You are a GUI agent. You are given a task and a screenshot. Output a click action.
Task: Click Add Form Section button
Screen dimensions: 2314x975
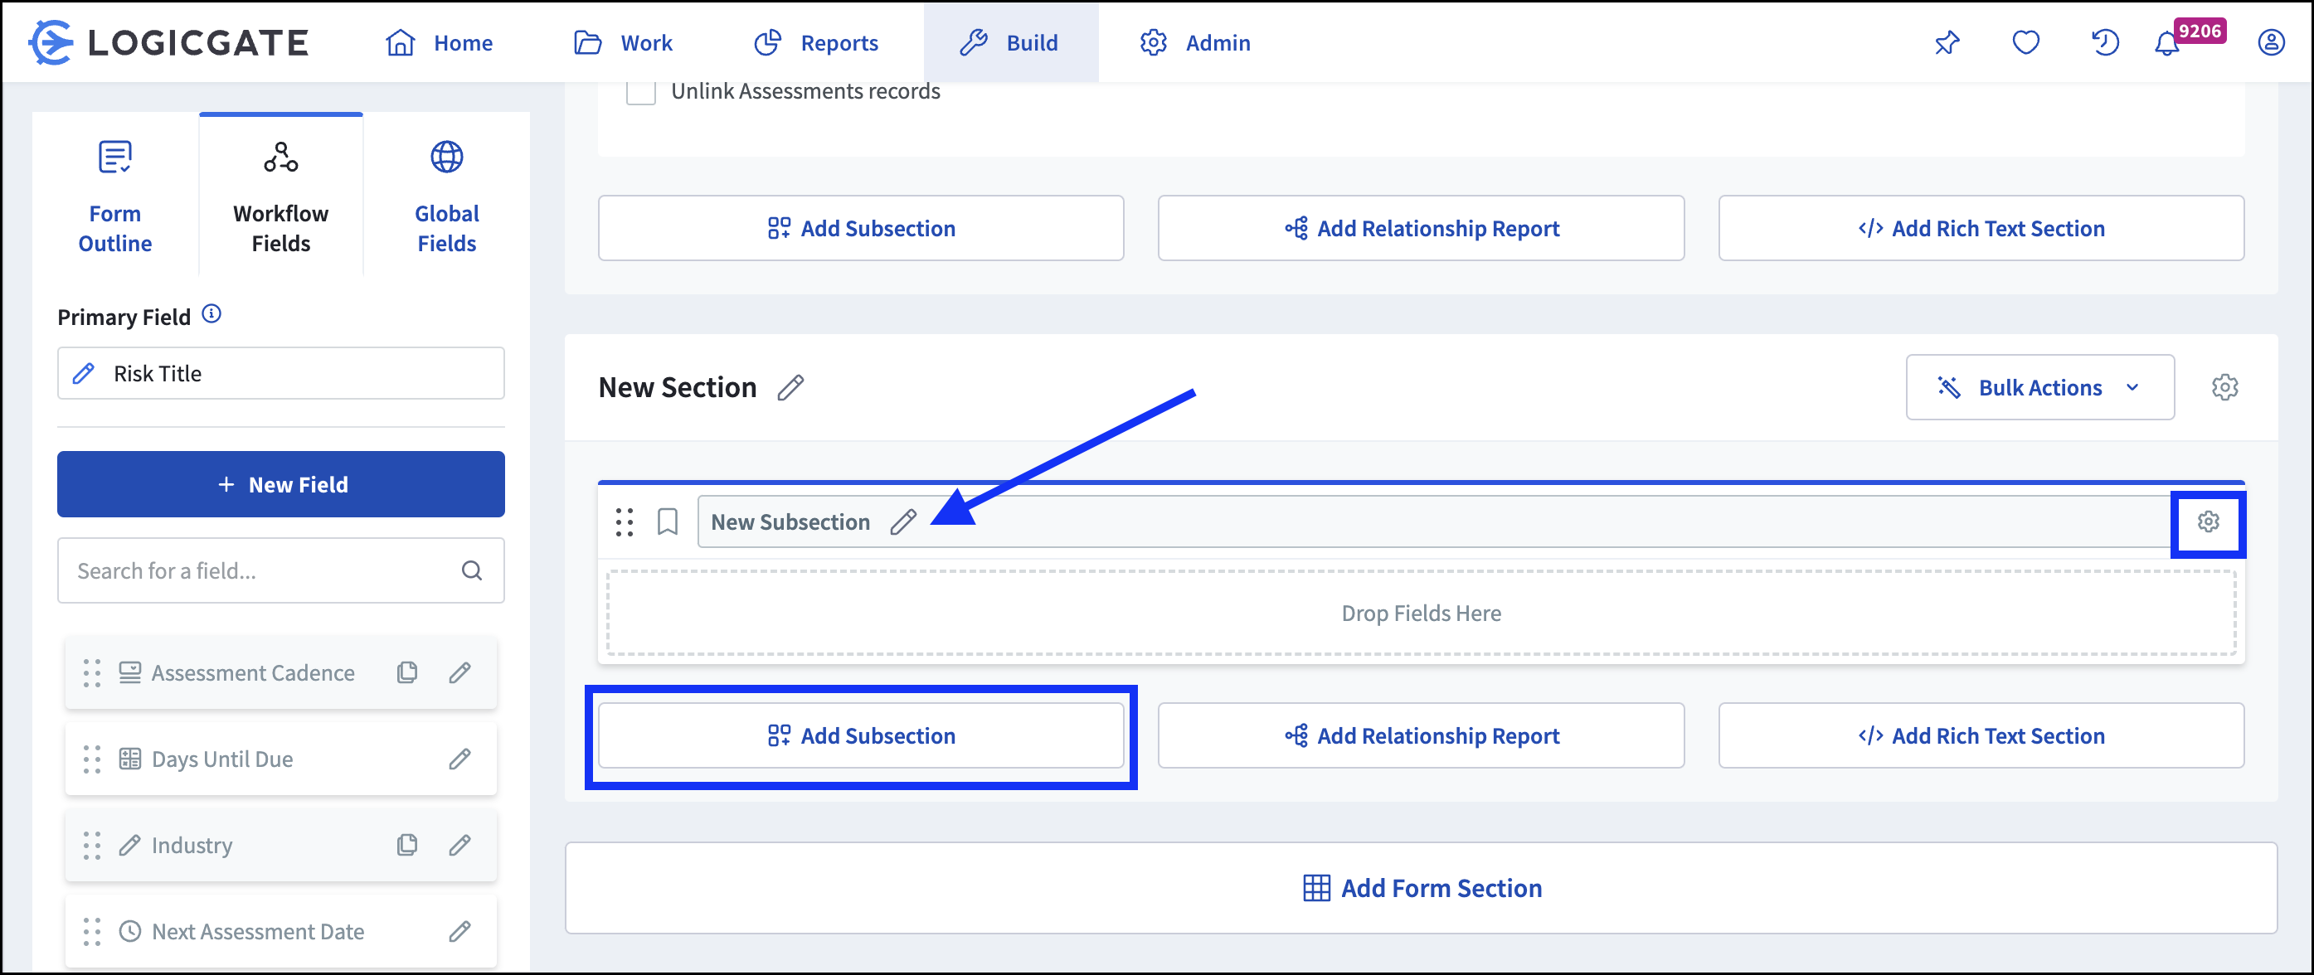tap(1421, 888)
